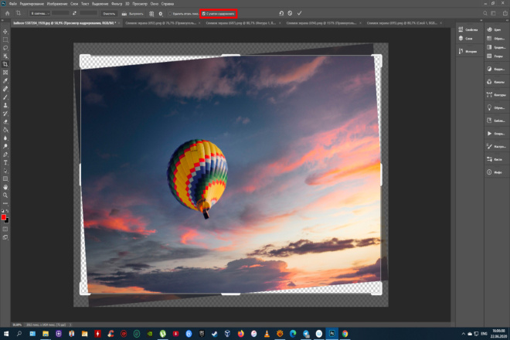Select the Lasso tool
The width and height of the screenshot is (510, 340).
5,48
